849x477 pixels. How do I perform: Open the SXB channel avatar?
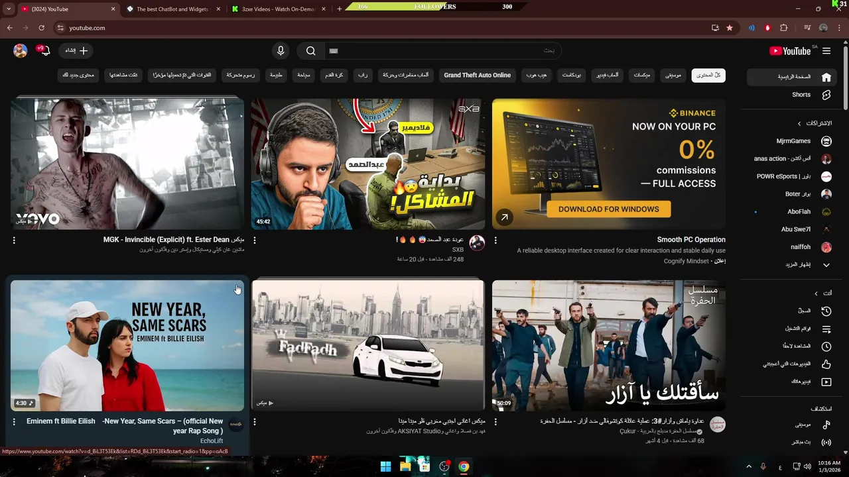tap(477, 243)
